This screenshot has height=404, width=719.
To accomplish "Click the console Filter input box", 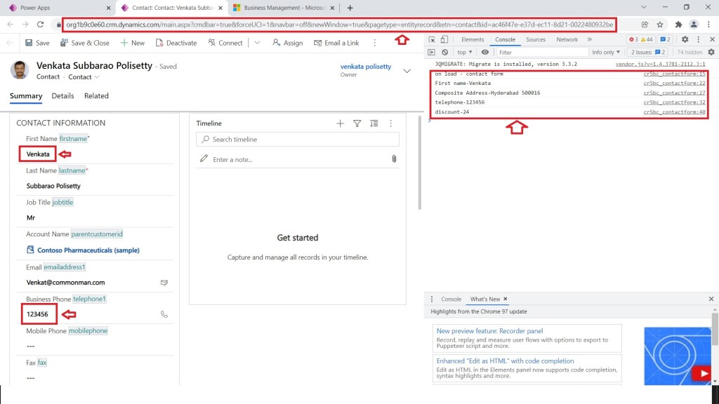I will 541,52.
